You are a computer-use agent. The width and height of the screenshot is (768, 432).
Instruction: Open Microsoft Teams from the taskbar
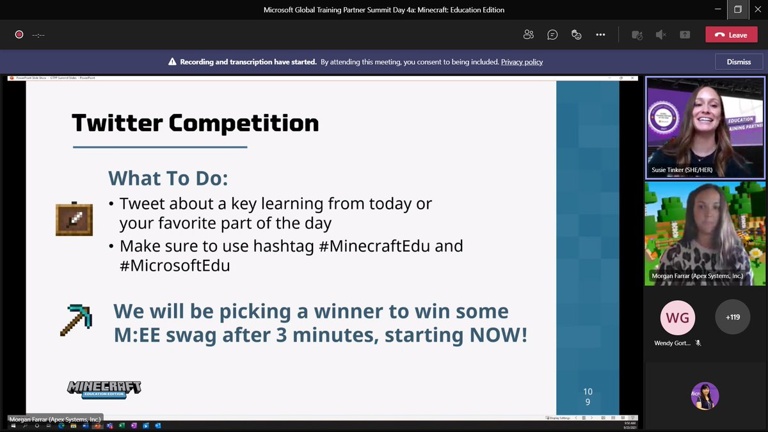[x=110, y=426]
